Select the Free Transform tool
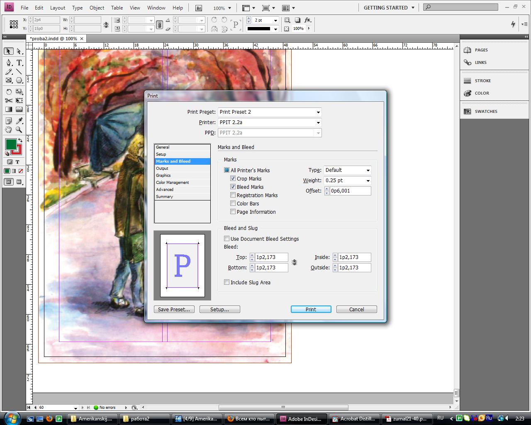531x425 pixels. pyautogui.click(x=19, y=100)
